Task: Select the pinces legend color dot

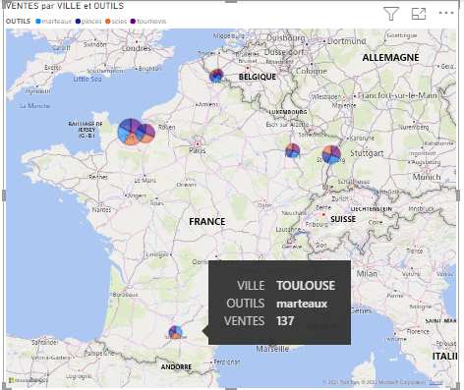Action: click(x=78, y=22)
